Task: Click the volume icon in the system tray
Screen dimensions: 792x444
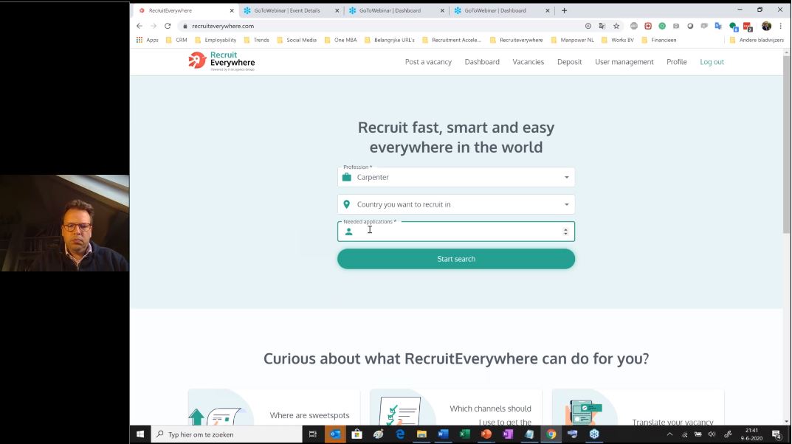Action: tap(712, 434)
